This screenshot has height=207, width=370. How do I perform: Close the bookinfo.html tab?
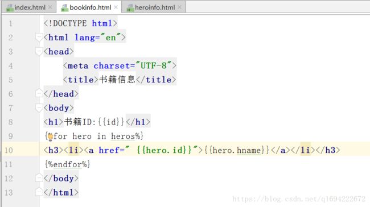(116, 7)
